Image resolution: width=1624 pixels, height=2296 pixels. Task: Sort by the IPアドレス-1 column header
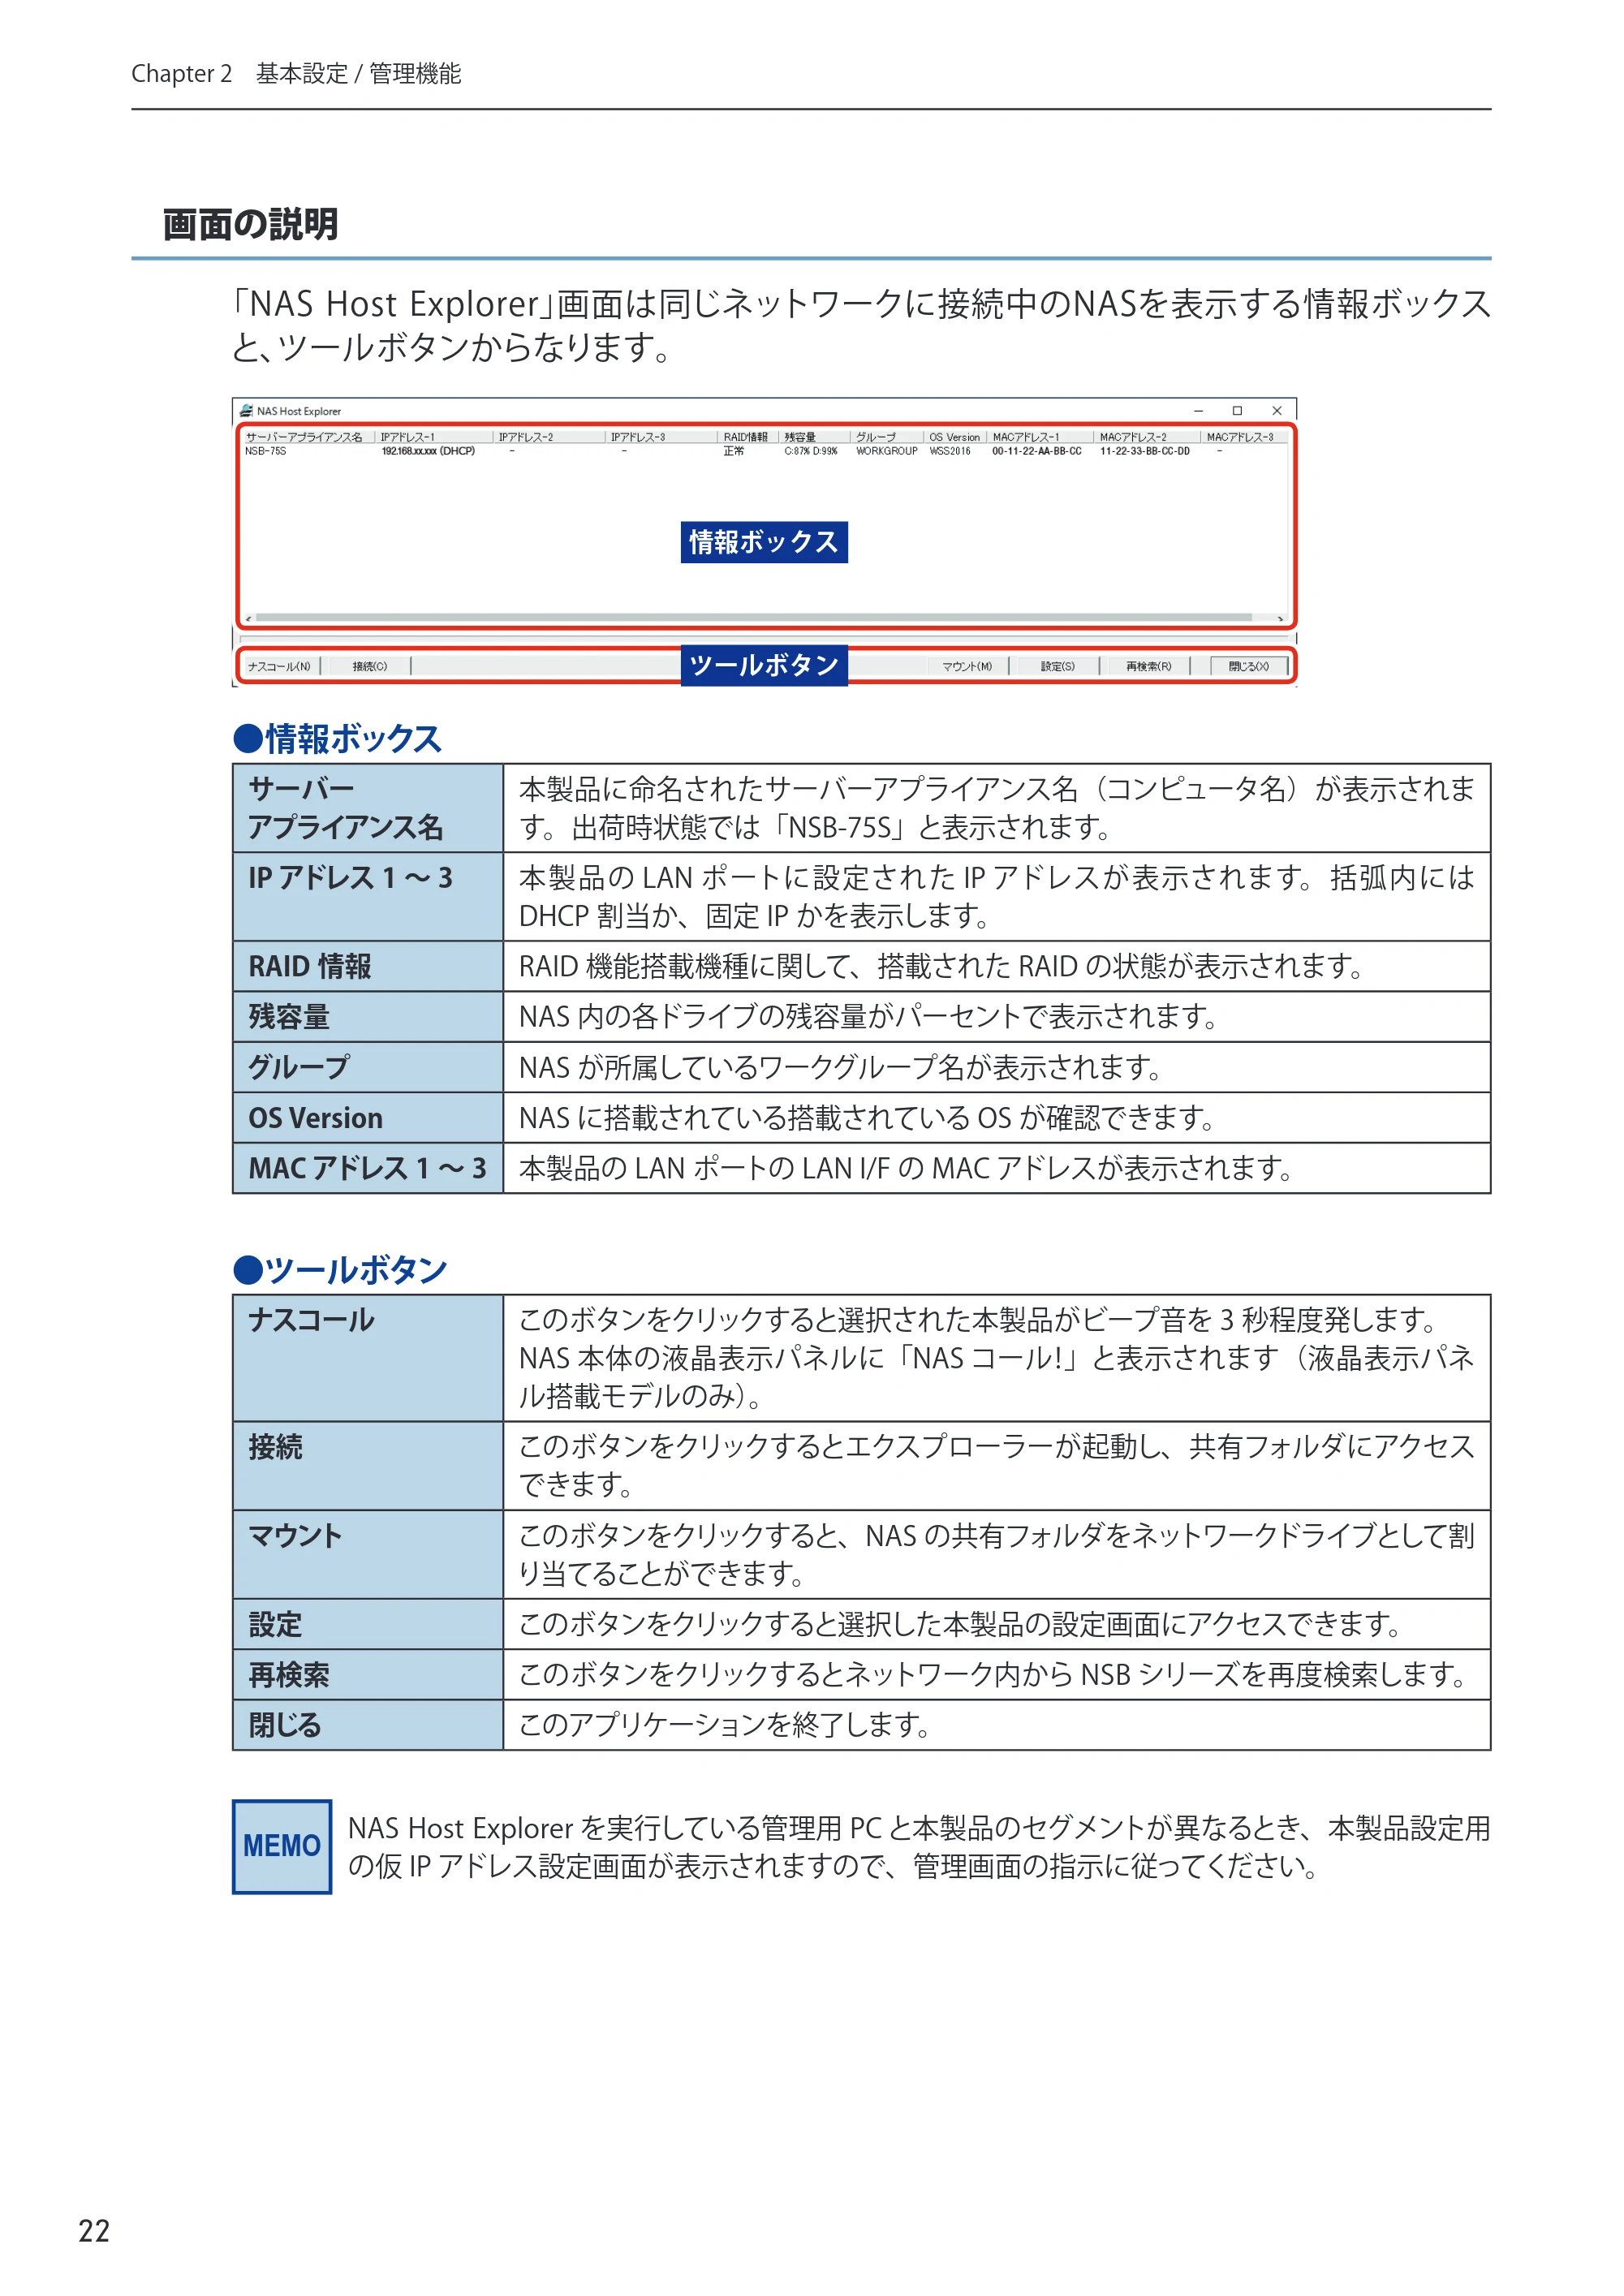434,437
